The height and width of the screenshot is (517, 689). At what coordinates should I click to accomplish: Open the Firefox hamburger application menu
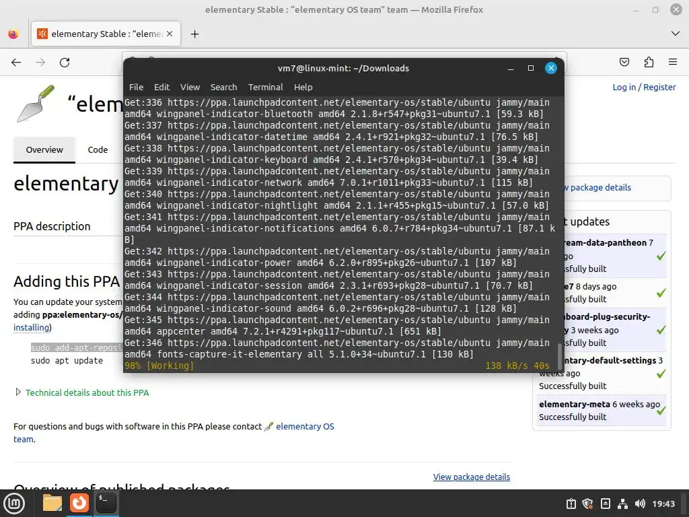click(673, 62)
